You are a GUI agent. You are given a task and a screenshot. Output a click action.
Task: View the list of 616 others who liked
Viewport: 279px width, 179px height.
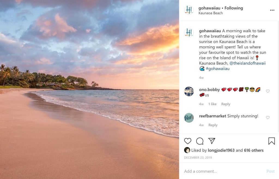(x=254, y=150)
